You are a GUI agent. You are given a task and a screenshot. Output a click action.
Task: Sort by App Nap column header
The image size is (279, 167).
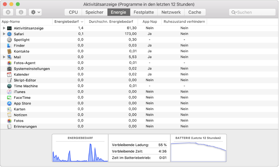pyautogui.click(x=150, y=22)
